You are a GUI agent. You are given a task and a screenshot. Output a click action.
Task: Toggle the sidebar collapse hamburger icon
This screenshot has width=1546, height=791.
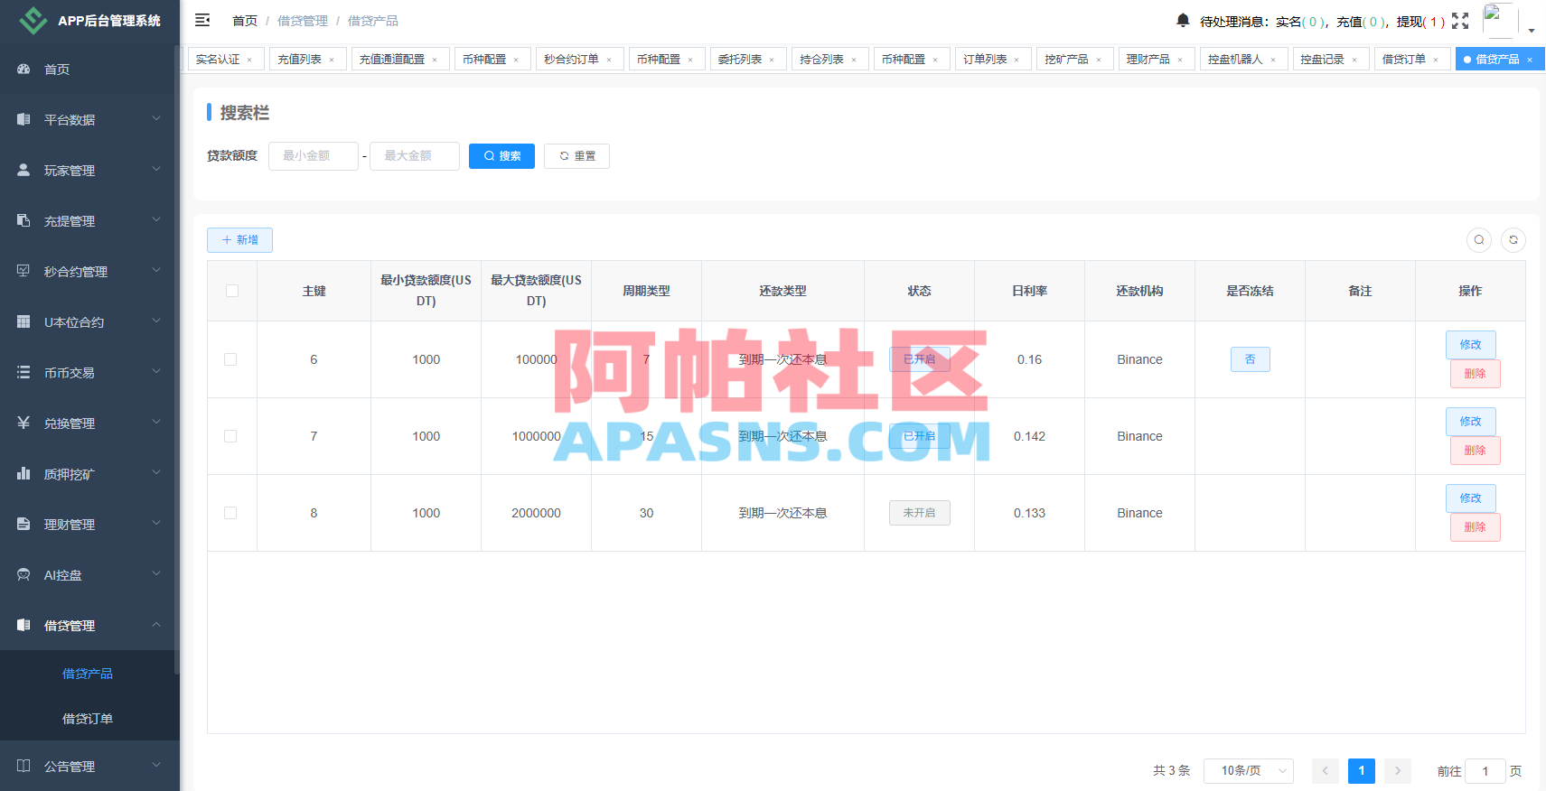(x=202, y=20)
